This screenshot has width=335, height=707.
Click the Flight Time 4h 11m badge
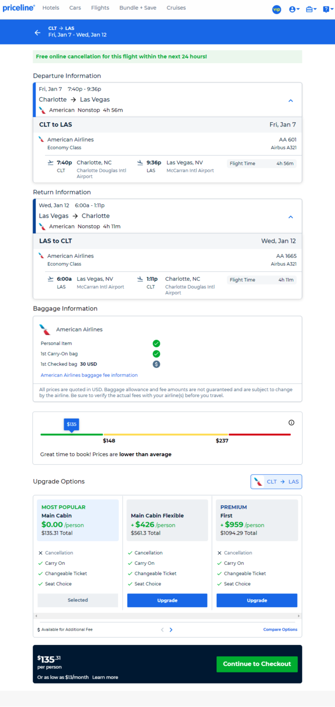tap(261, 280)
